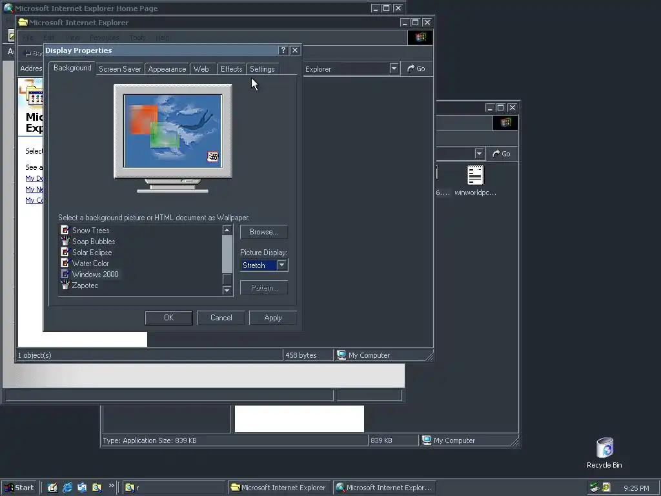Switch to Microsoft Internet Explorer folder taskbar button
661x496 pixels.
(279, 488)
